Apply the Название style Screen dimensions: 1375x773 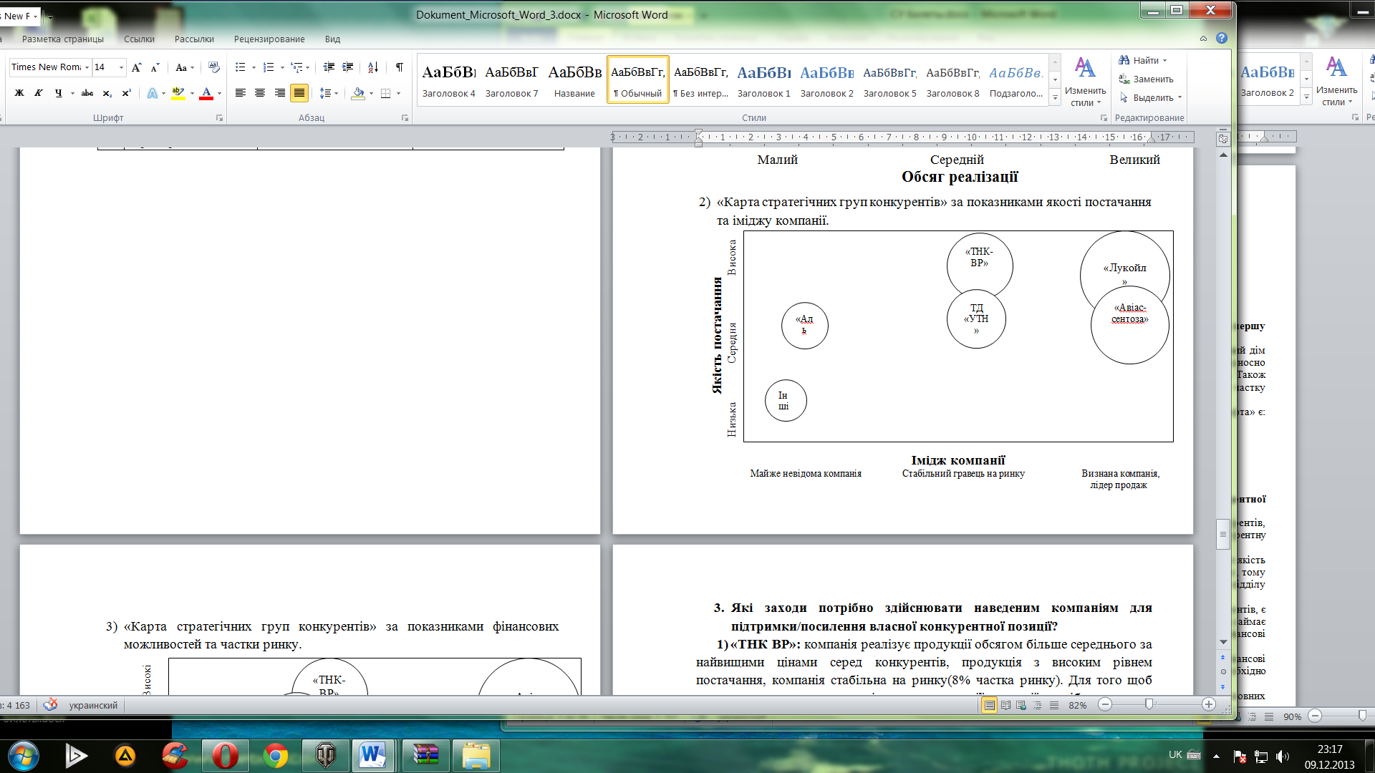click(574, 80)
